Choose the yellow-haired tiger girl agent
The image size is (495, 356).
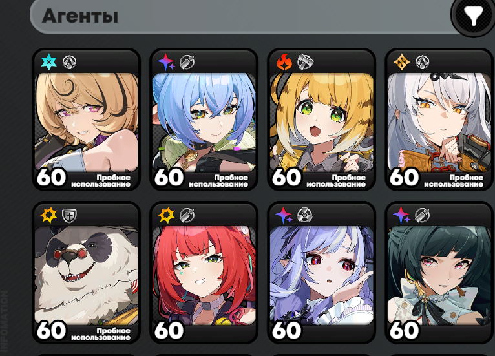(x=322, y=123)
